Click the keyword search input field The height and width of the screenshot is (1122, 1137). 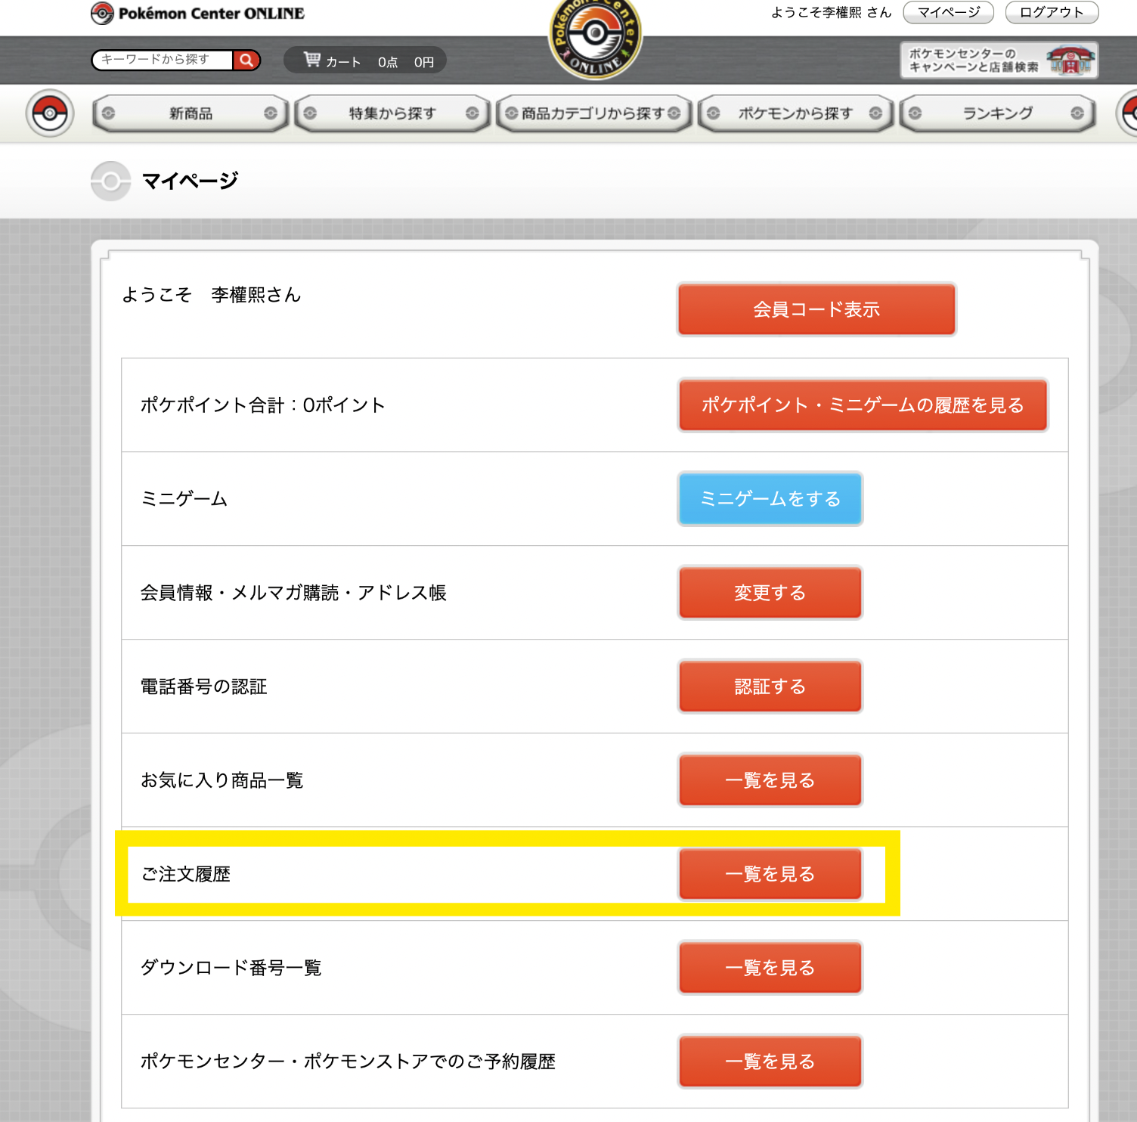point(163,60)
